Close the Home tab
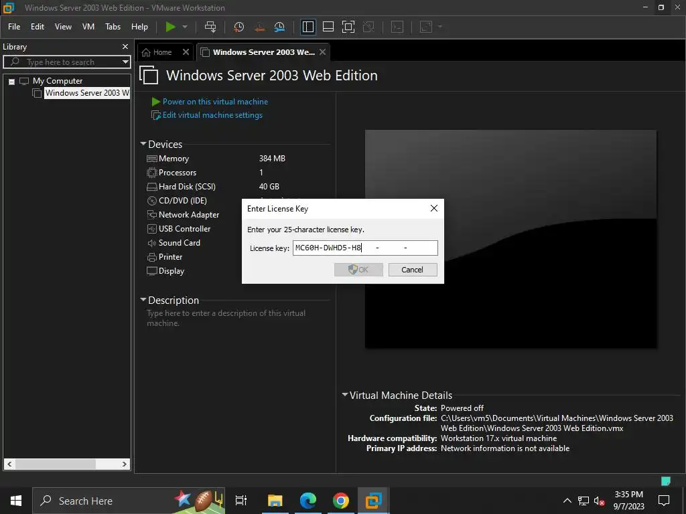The image size is (686, 514). (186, 52)
